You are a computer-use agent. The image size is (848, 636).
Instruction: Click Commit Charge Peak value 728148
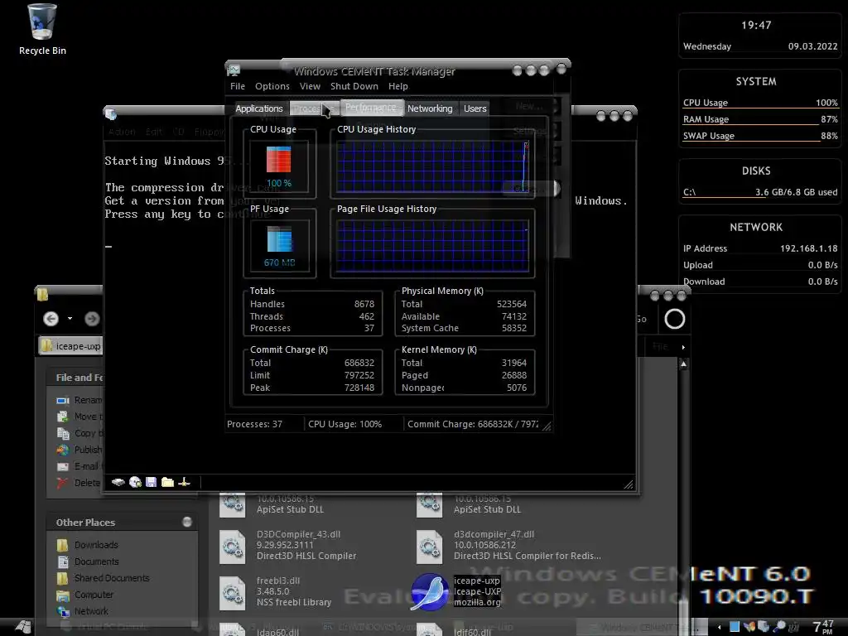pyautogui.click(x=359, y=388)
